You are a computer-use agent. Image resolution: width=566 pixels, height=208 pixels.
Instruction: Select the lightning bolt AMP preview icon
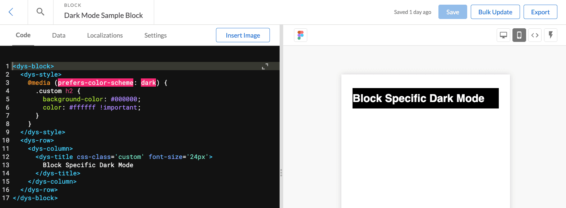pyautogui.click(x=551, y=35)
